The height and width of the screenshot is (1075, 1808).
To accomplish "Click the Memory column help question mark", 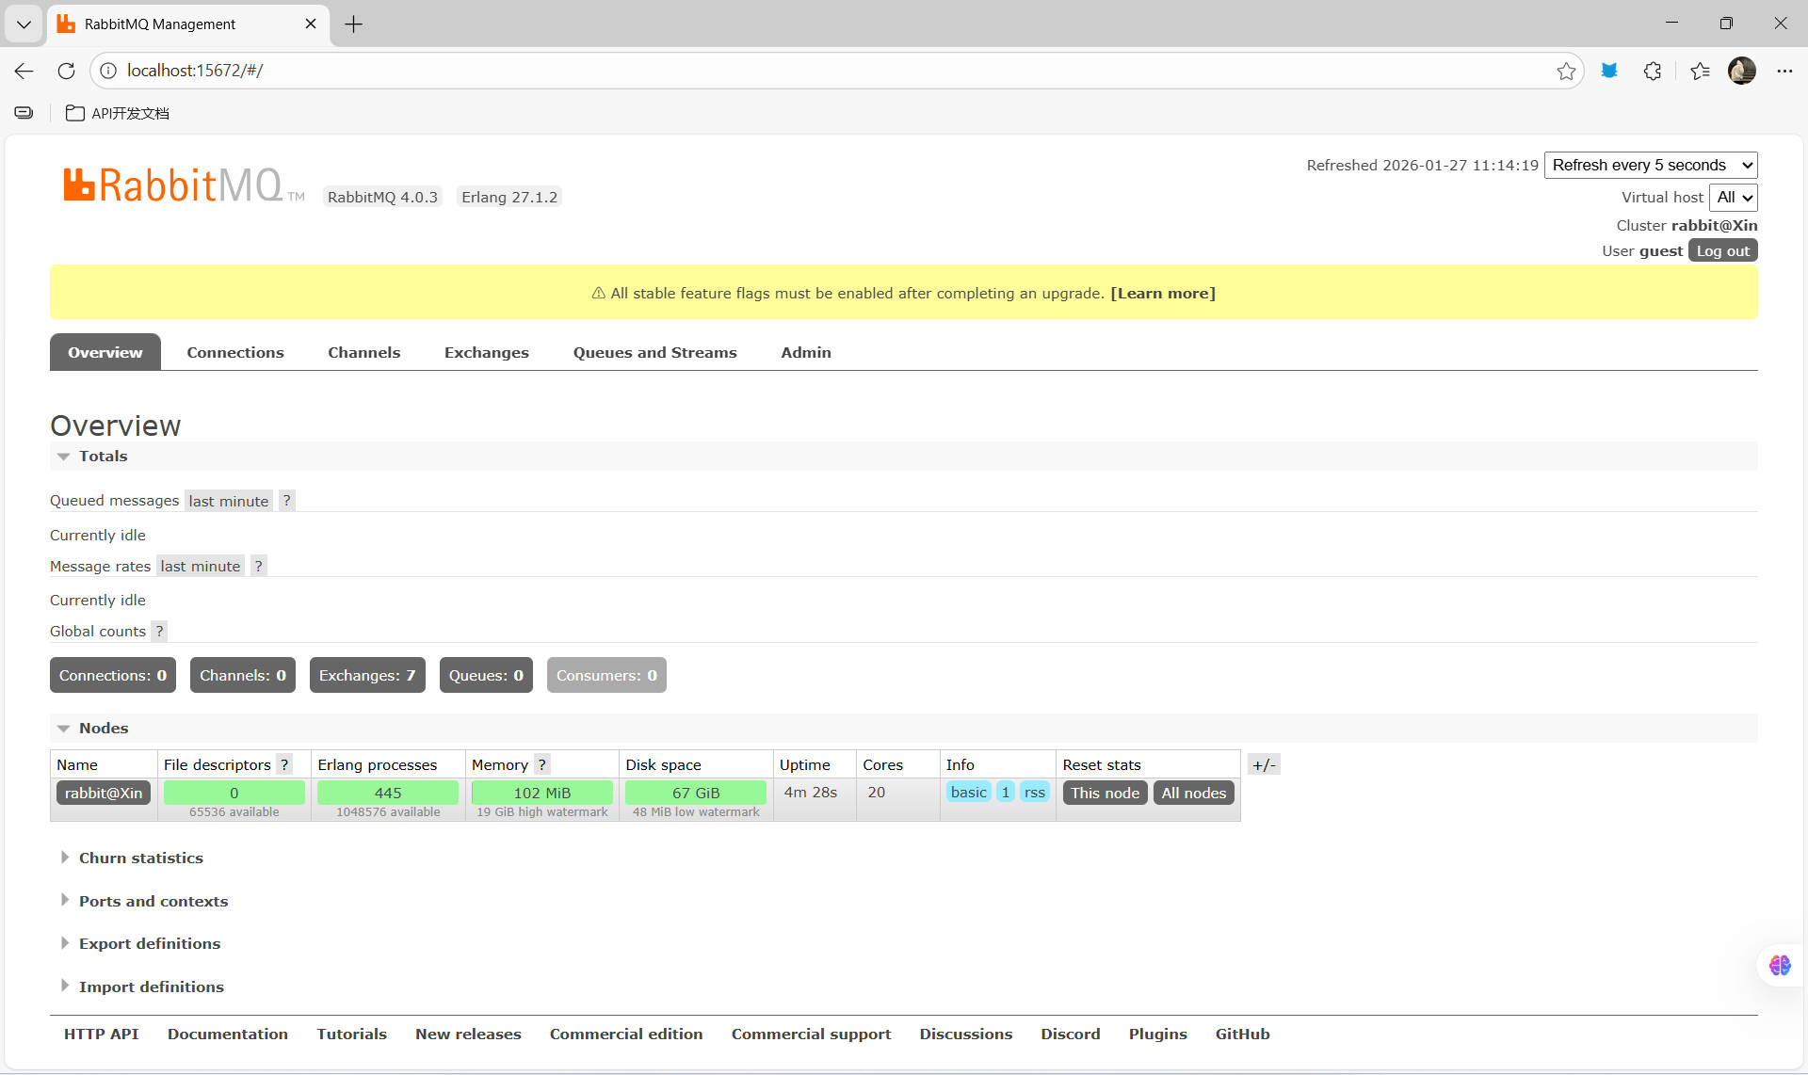I will [x=541, y=764].
